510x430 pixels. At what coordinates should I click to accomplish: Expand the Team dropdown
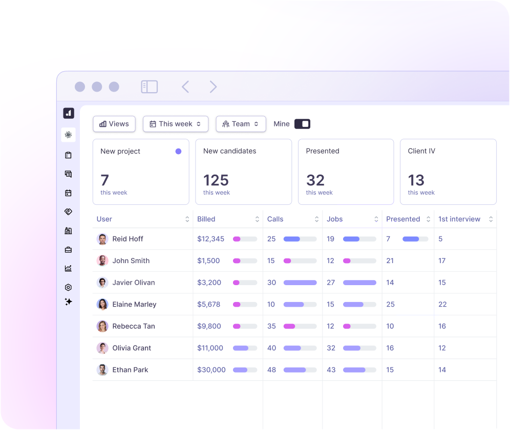(x=241, y=124)
